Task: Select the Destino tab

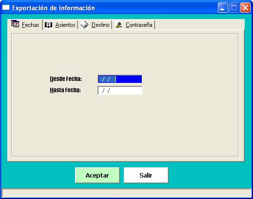Action: tap(100, 25)
